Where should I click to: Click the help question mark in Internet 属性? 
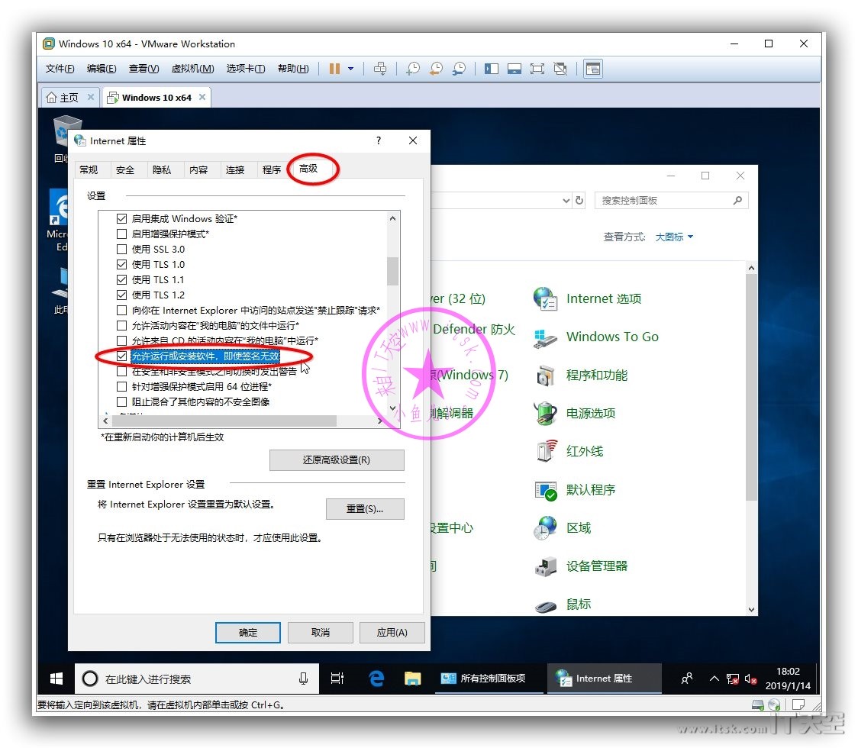[x=379, y=140]
